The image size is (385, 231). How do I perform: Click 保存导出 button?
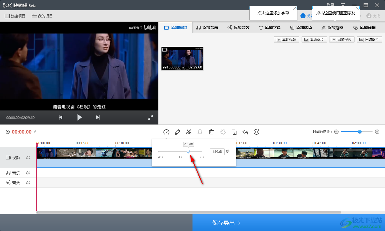(226, 223)
